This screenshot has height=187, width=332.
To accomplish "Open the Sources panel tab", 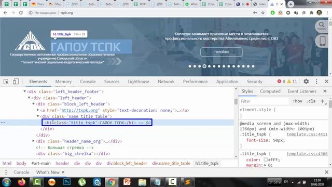I will click(112, 82).
